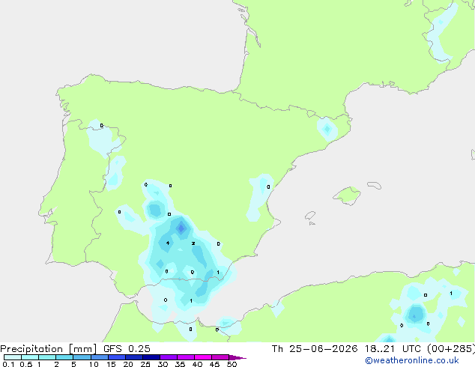Click the legend label '25'
The image size is (475, 367).
(145, 364)
